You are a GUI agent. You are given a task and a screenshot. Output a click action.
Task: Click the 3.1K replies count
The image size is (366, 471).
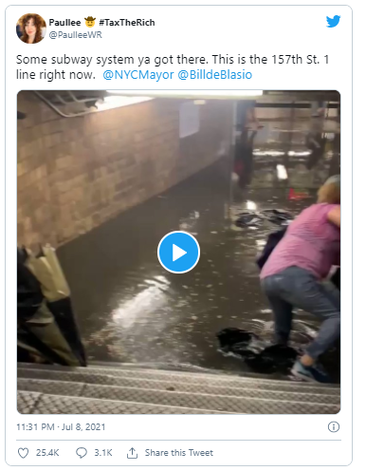coord(103,453)
